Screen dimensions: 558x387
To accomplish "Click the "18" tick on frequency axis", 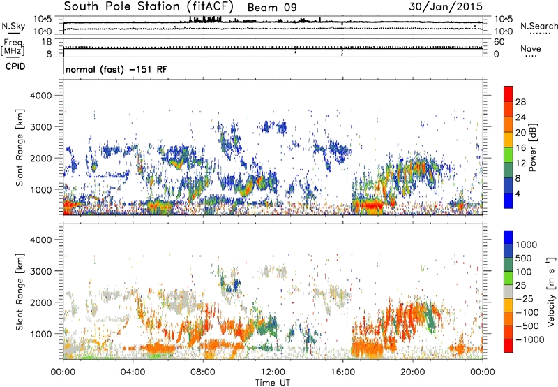I will click(47, 42).
